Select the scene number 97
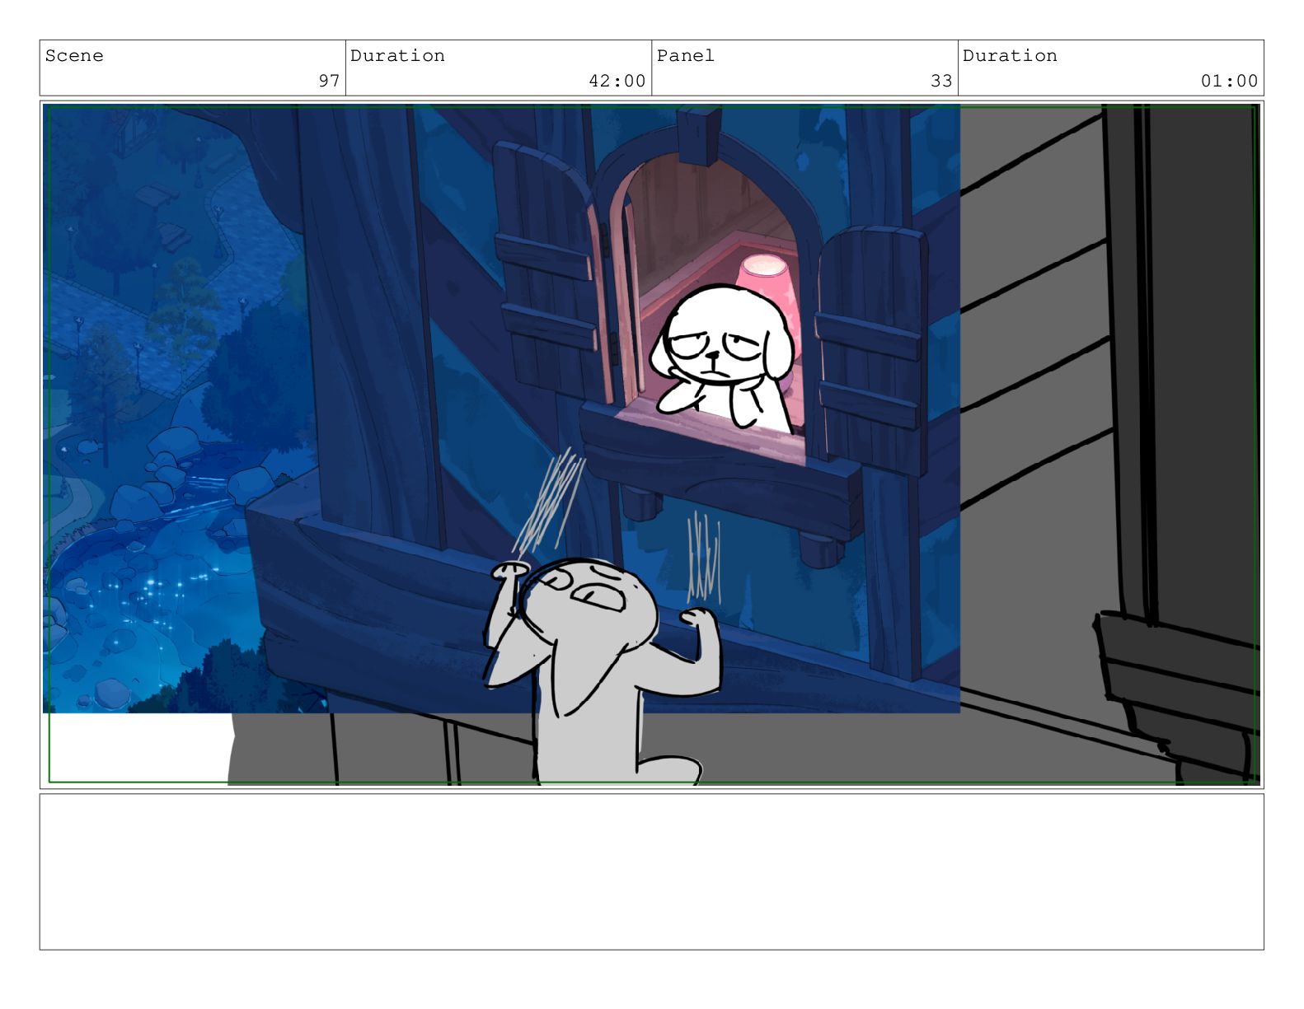Image resolution: width=1304 pixels, height=1009 pixels. [329, 81]
